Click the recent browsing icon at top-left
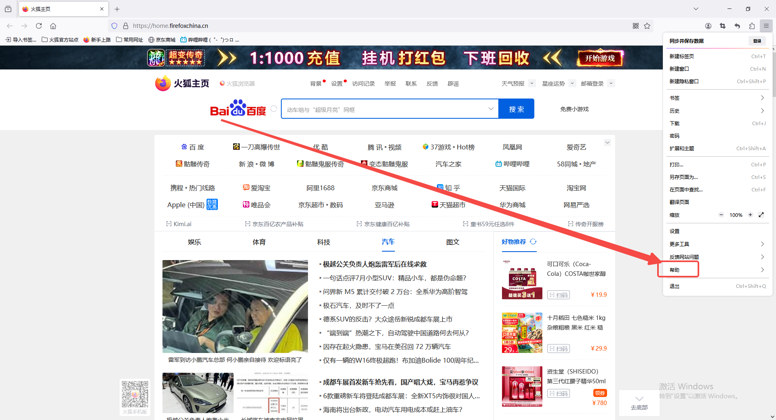The height and width of the screenshot is (420, 776). click(8, 9)
